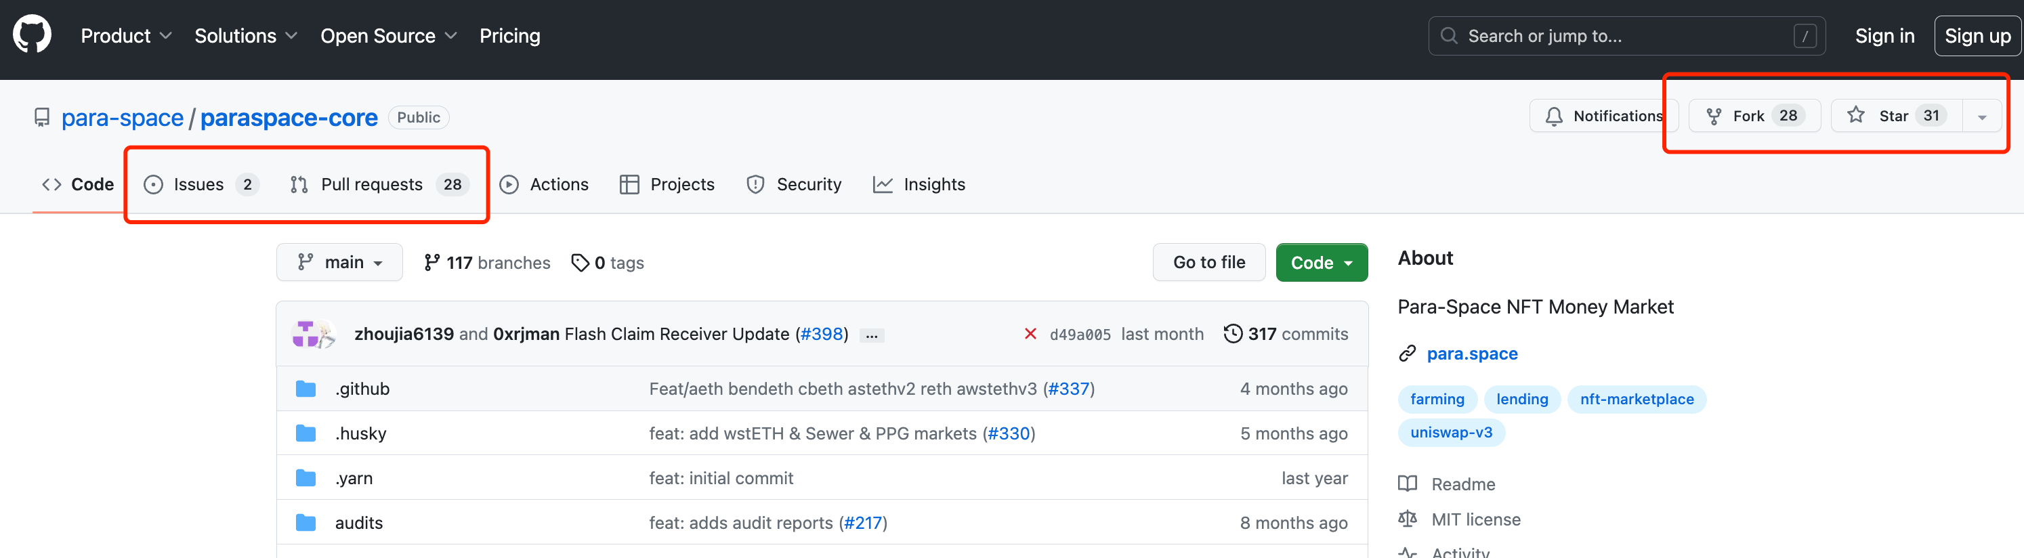Select the lending topic tag

[x=1522, y=400]
